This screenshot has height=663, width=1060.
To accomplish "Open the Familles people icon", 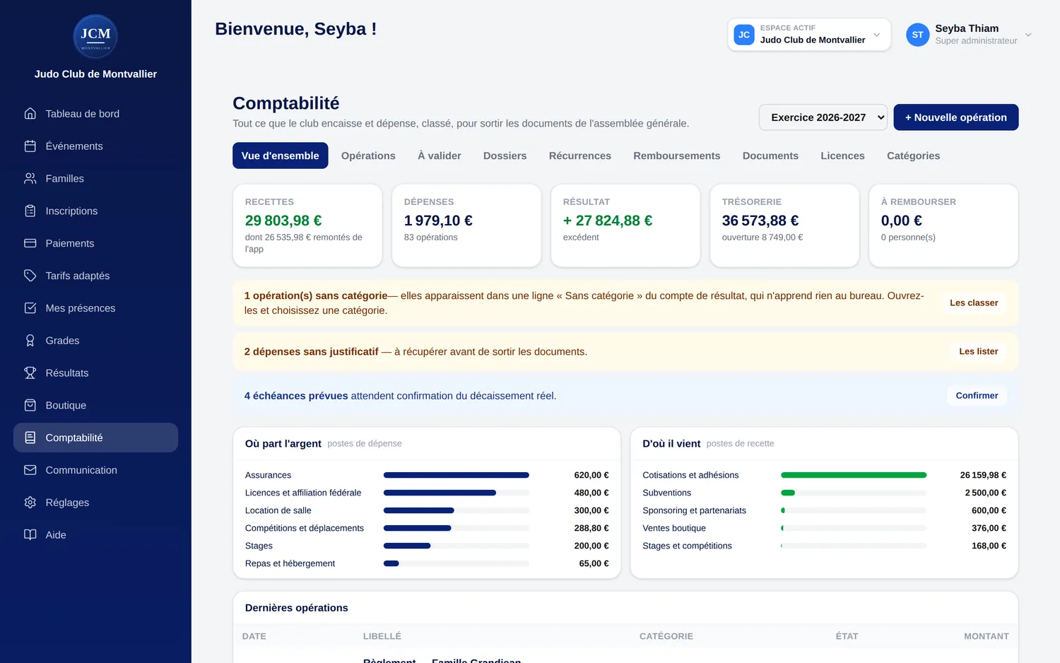I will click(x=30, y=179).
